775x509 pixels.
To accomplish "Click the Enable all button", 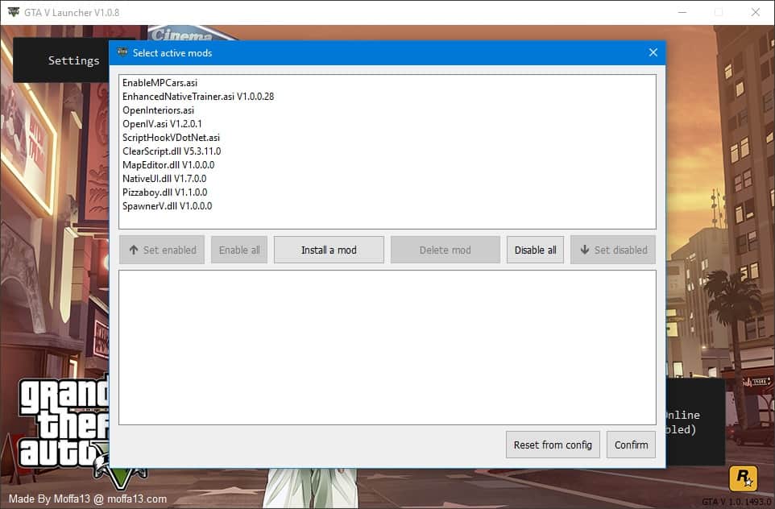I will (239, 250).
